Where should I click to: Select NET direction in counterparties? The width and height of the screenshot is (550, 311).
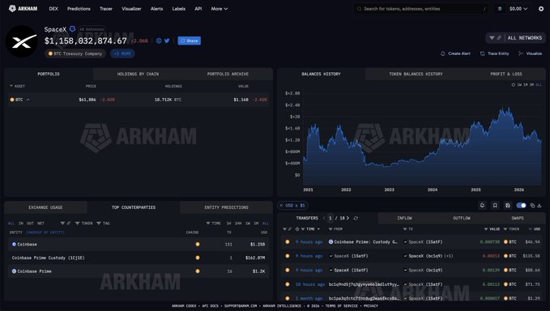pos(41,223)
